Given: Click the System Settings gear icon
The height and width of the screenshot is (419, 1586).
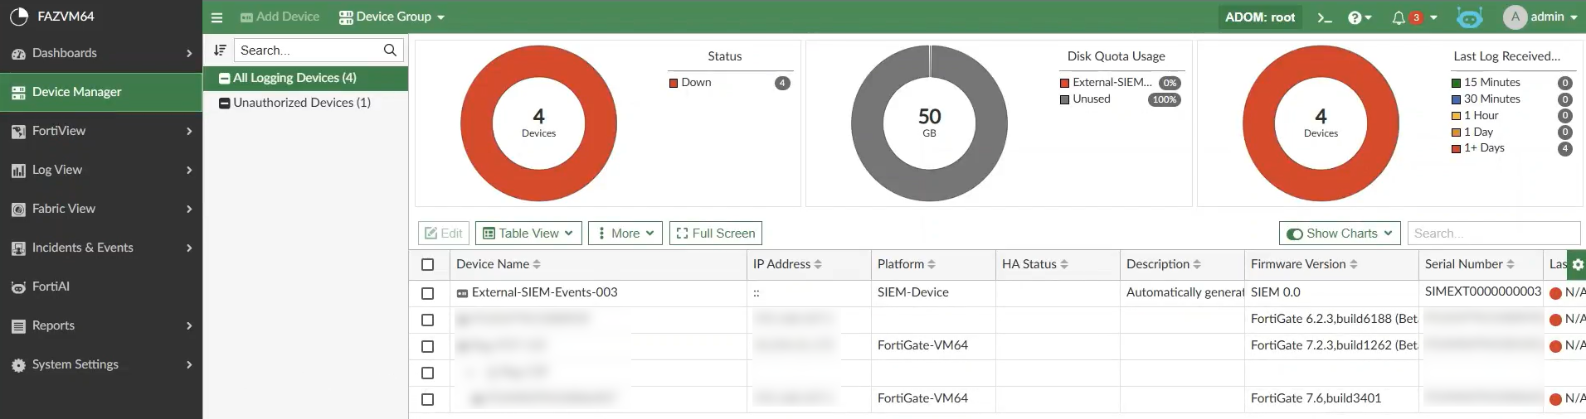Looking at the screenshot, I should (18, 365).
